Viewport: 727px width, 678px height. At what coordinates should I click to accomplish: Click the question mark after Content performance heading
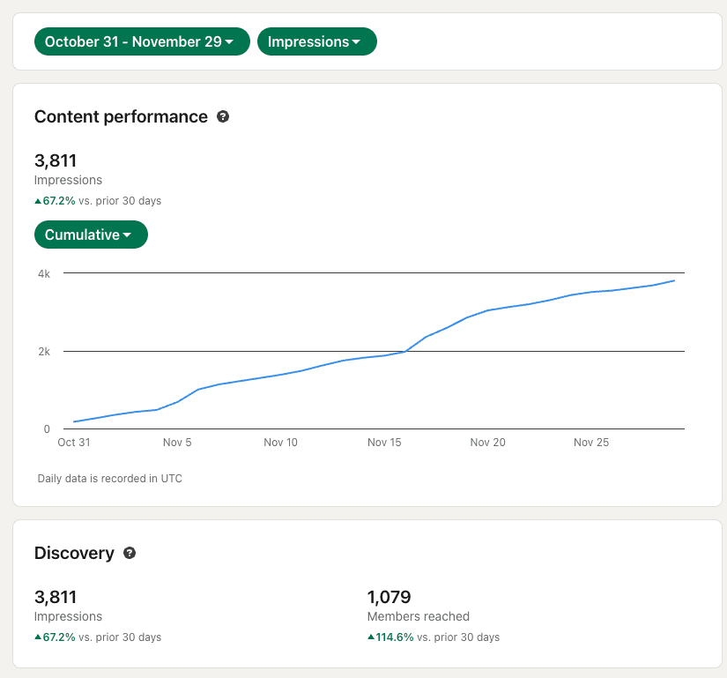pos(223,116)
